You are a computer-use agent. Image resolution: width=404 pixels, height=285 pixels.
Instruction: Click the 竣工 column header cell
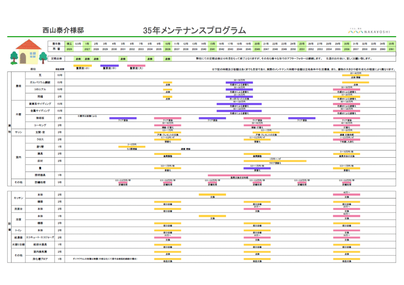tap(69, 44)
